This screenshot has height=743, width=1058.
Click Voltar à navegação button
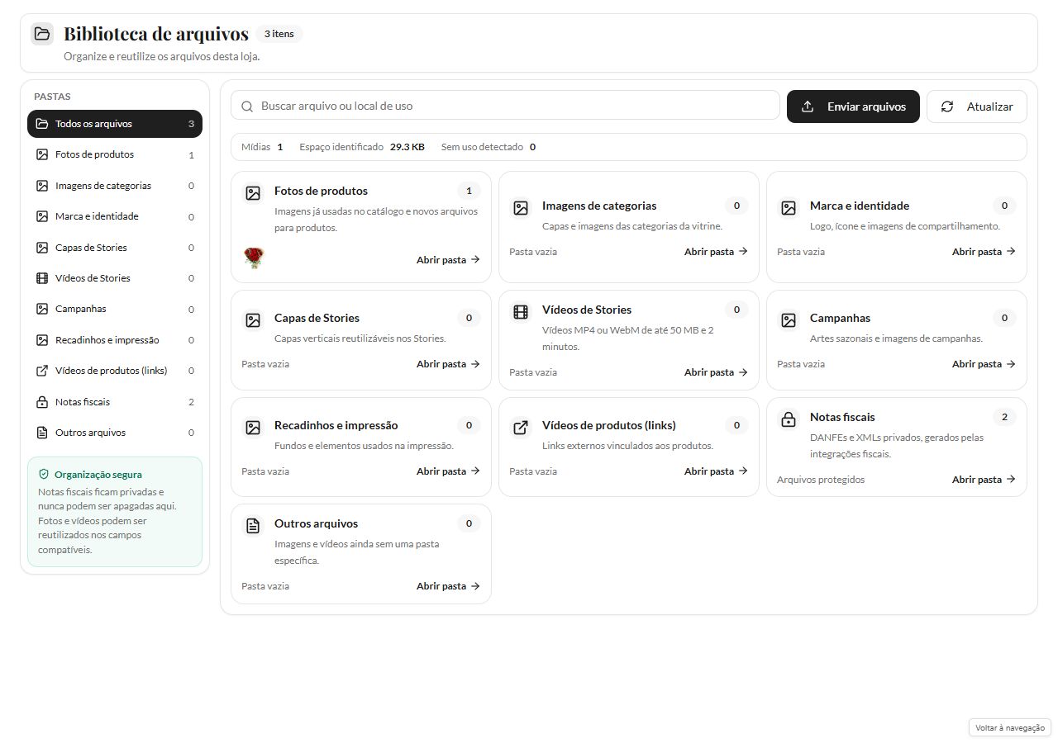[1010, 727]
